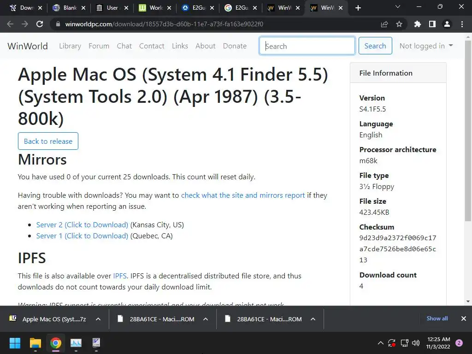Click the Search button
Screen dimensions: 472x354
point(375,46)
